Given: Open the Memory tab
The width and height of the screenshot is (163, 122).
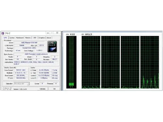Looking at the screenshot, I should click(x=28, y=38).
